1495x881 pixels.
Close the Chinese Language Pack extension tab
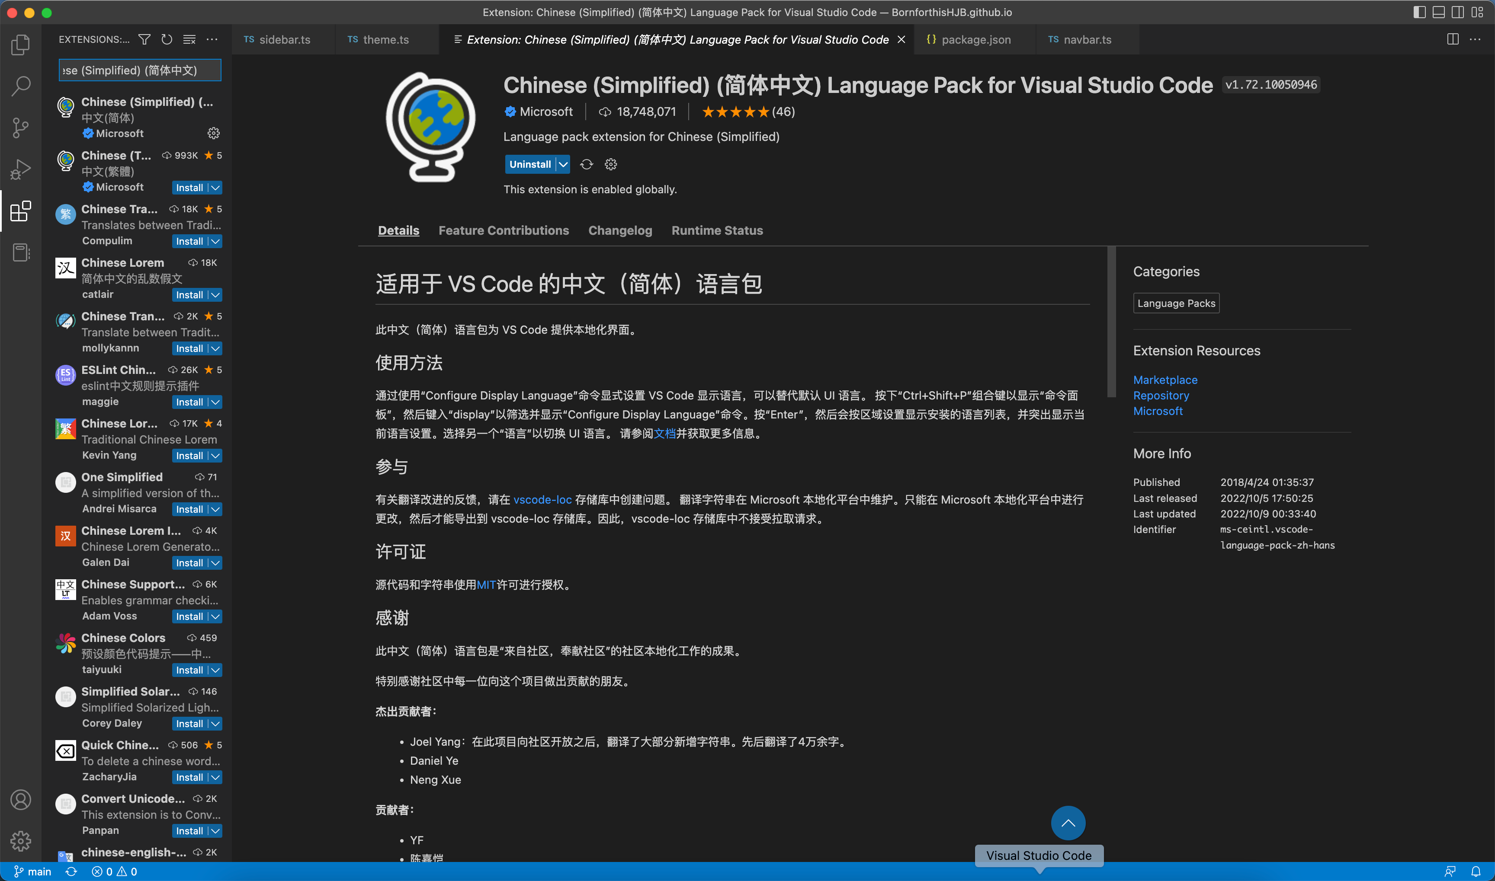(x=901, y=39)
